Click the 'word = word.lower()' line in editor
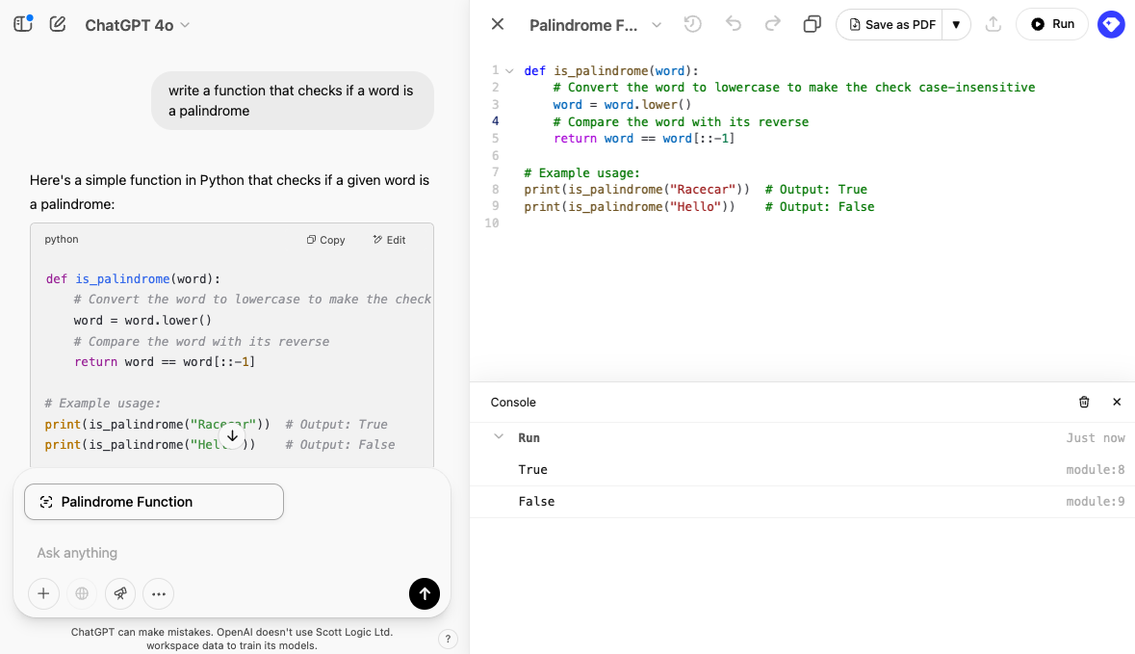1135x654 pixels. click(x=622, y=104)
